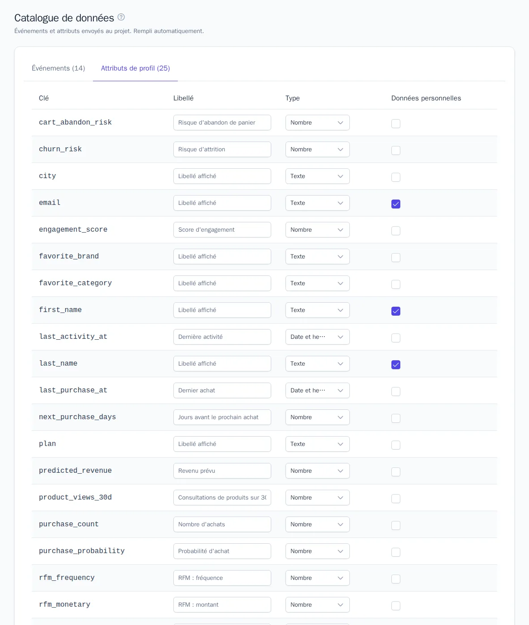This screenshot has height=625, width=529.
Task: Open the Type dropdown for purchase_count
Action: click(318, 525)
